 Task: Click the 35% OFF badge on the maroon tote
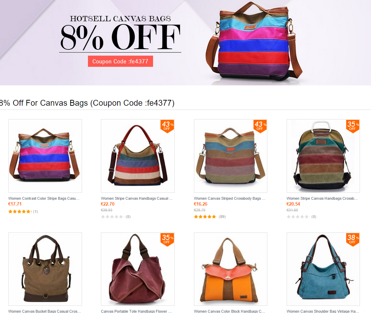(x=167, y=239)
